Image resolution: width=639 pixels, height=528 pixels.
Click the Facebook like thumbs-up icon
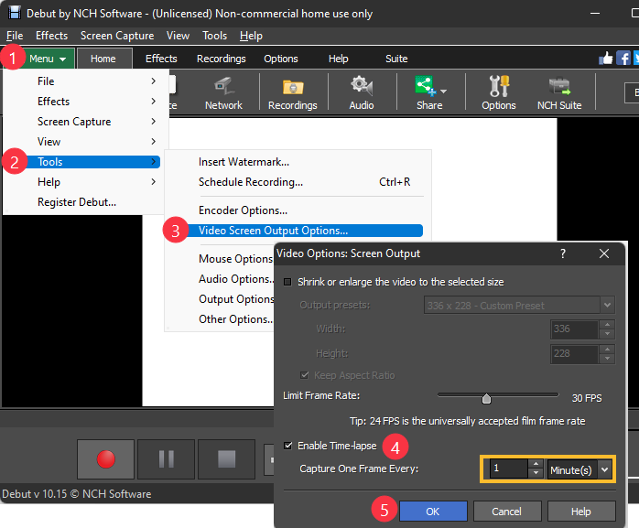coord(605,59)
